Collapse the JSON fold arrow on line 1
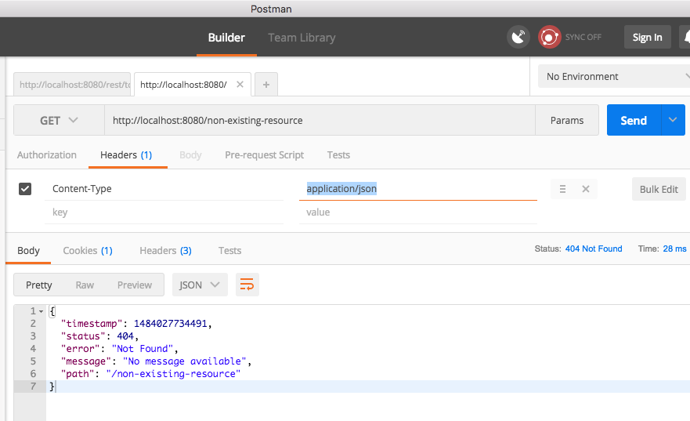The height and width of the screenshot is (421, 690). point(41,311)
